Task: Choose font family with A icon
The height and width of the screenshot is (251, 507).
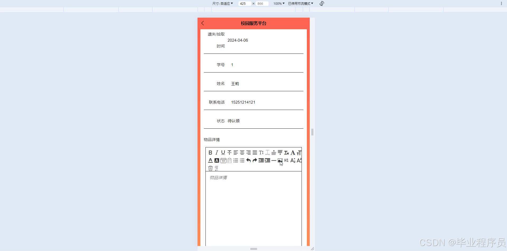Action: tap(293, 153)
